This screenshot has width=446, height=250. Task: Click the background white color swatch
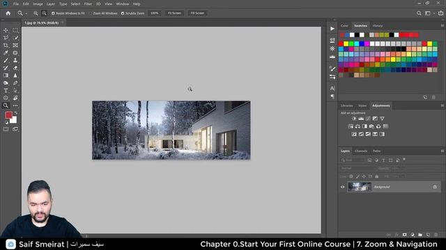pyautogui.click(x=14, y=121)
